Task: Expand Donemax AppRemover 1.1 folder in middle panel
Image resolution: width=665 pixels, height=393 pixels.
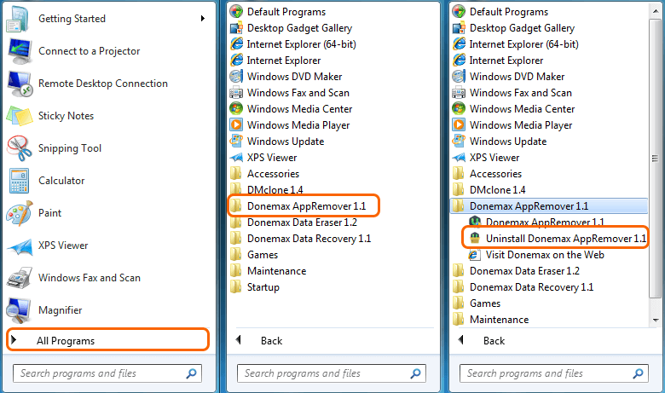Action: pyautogui.click(x=304, y=206)
